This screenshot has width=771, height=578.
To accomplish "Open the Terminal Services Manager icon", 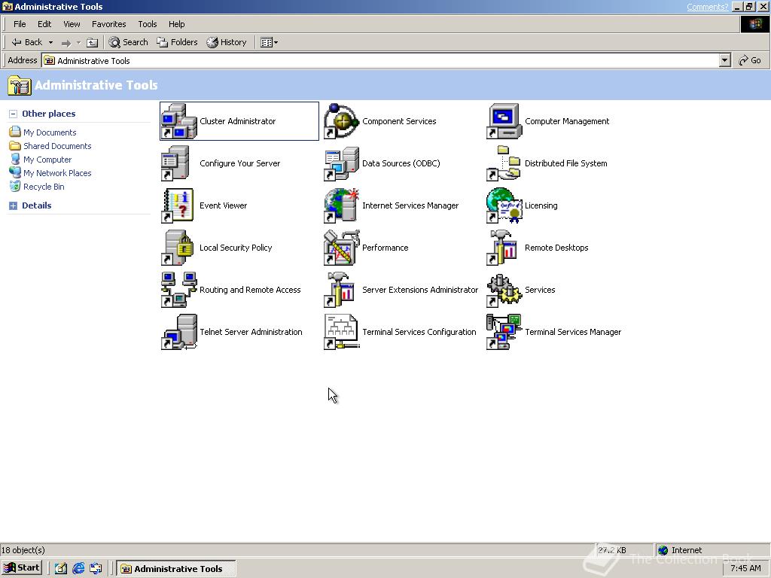I will (x=504, y=332).
